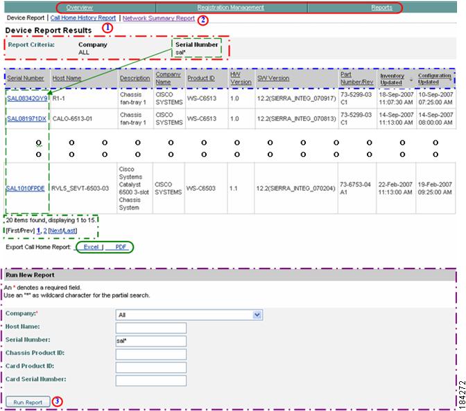Export the report as PDF
This screenshot has width=466, height=411.
pyautogui.click(x=120, y=247)
